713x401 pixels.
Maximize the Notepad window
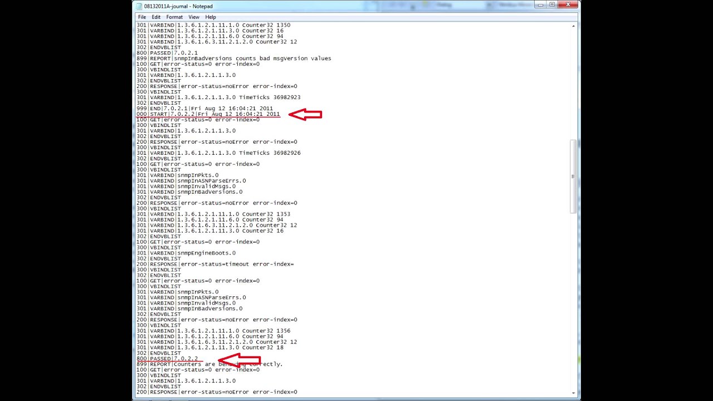(552, 4)
